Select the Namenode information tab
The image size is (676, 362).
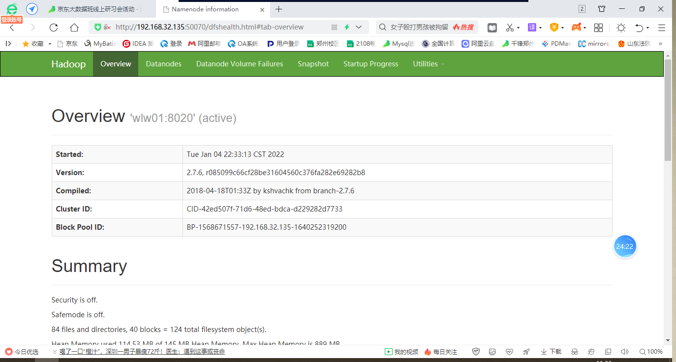click(213, 9)
